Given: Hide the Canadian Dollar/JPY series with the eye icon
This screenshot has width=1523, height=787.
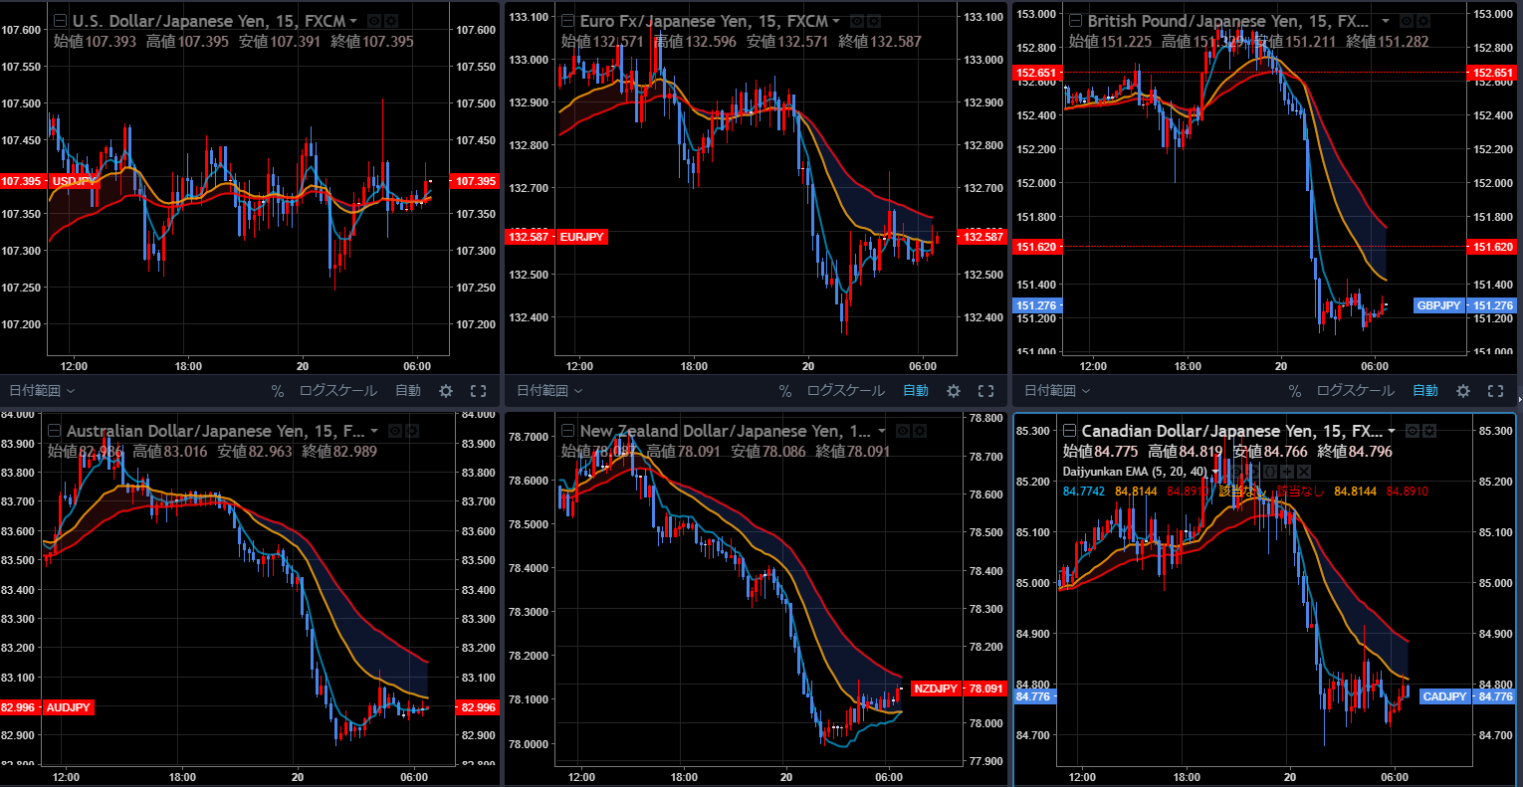Looking at the screenshot, I should coord(1413,431).
